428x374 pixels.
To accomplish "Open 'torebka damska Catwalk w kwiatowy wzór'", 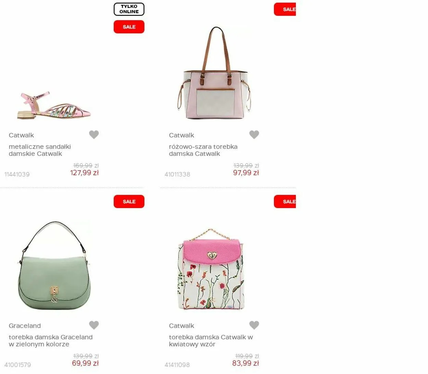I will (211, 340).
